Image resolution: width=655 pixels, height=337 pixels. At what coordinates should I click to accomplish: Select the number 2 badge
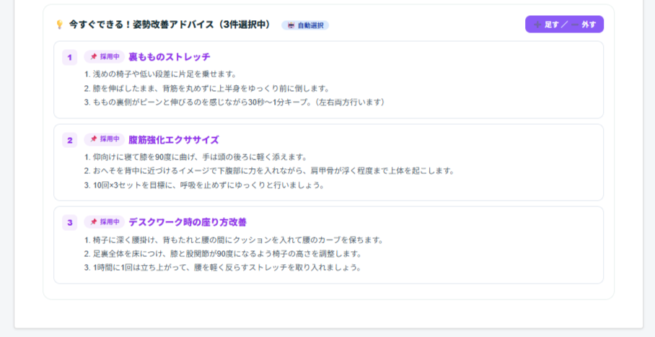click(69, 140)
